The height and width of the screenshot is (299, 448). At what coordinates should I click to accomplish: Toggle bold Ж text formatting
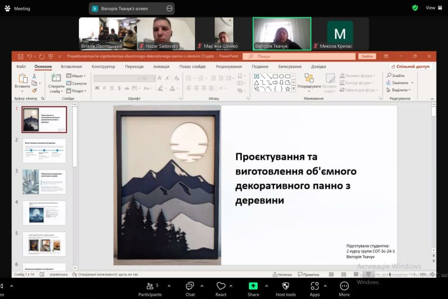pyautogui.click(x=97, y=88)
